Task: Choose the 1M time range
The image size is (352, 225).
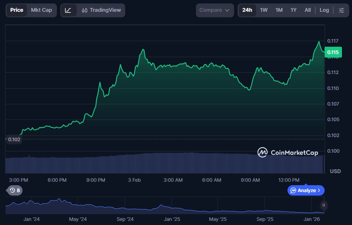Action: pos(279,10)
